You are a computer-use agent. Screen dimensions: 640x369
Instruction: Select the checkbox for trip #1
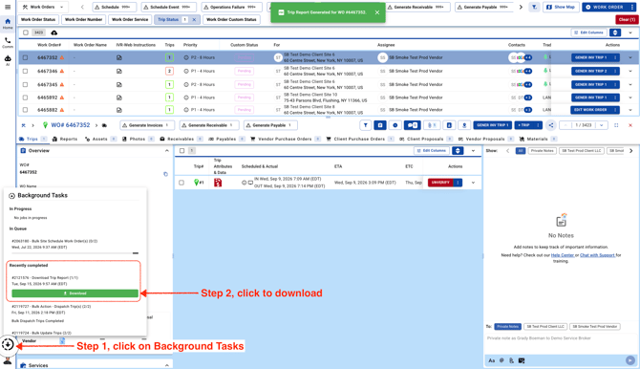tap(181, 183)
